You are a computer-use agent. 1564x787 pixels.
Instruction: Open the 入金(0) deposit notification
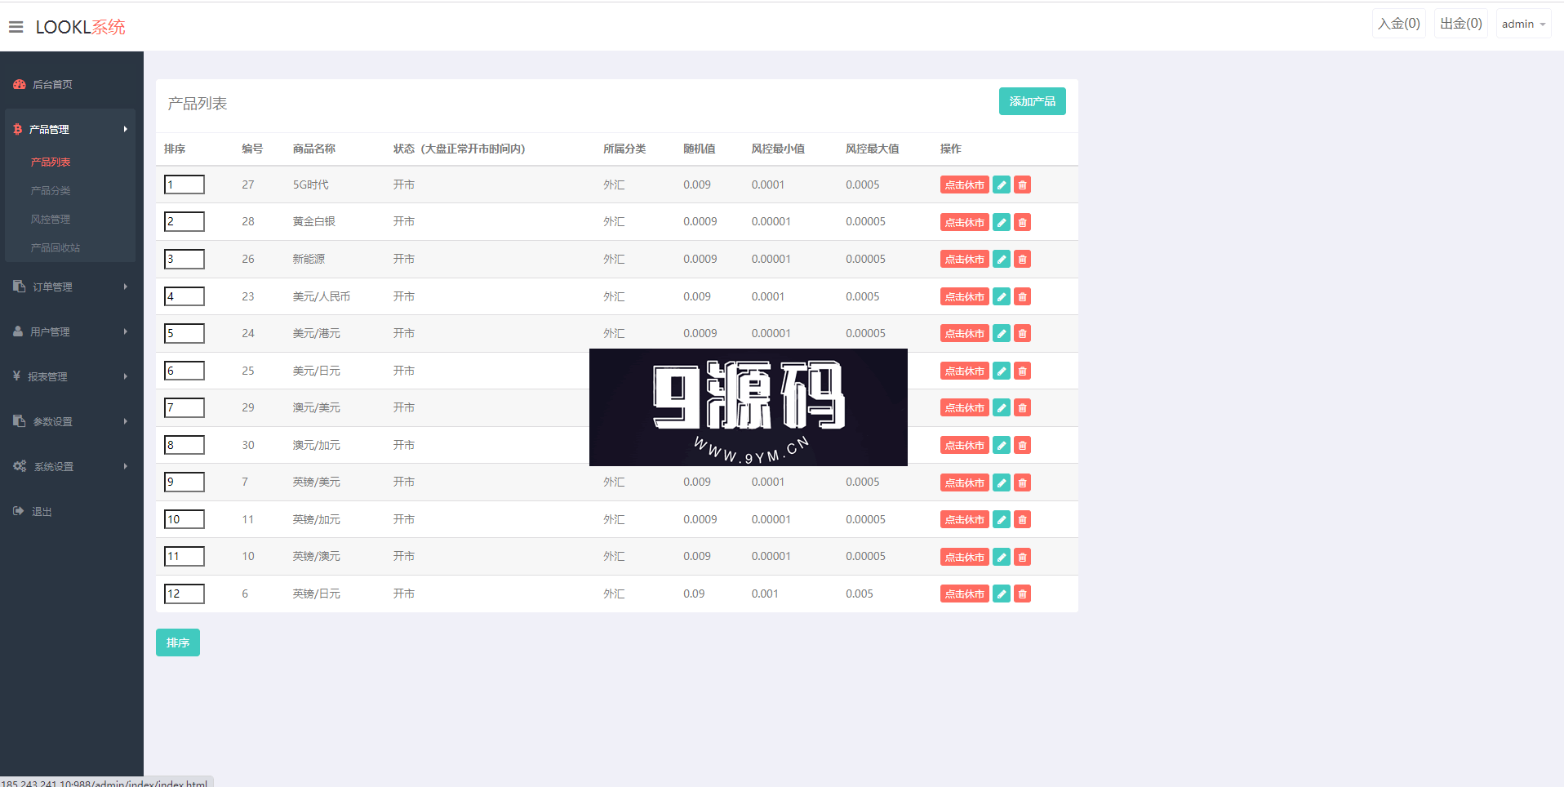click(1398, 24)
